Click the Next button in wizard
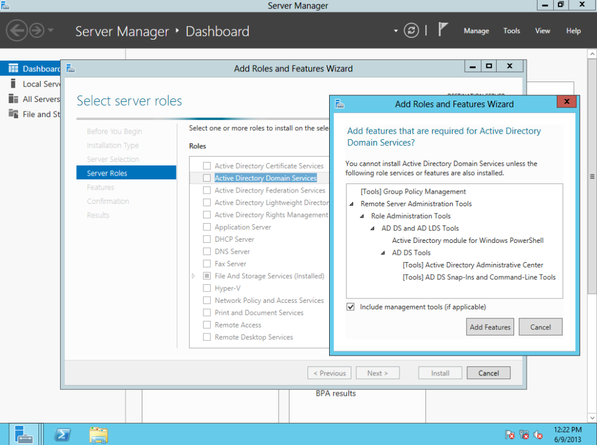 pyautogui.click(x=378, y=373)
